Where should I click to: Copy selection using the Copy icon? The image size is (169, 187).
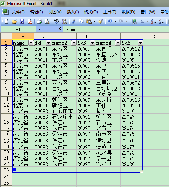click(x=81, y=21)
